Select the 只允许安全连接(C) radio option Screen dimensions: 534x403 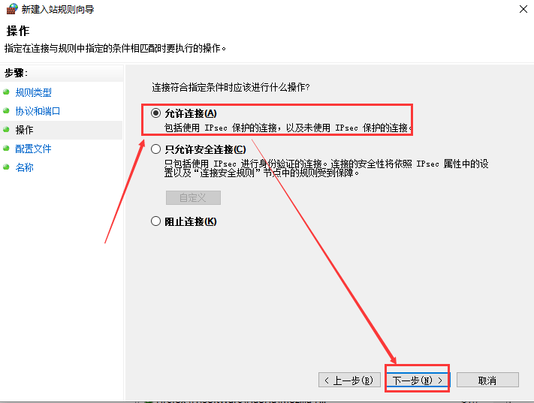point(155,149)
